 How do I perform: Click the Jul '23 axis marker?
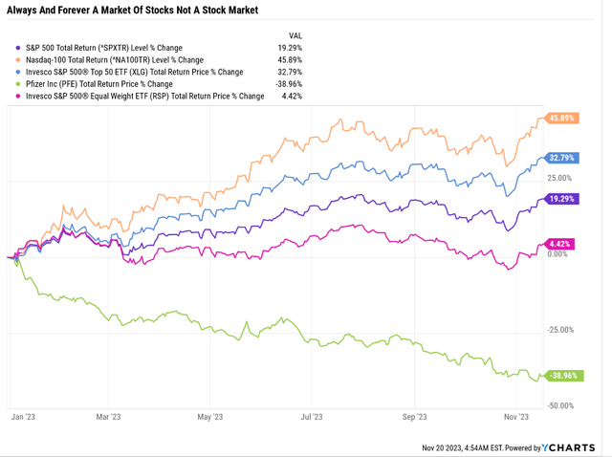point(312,417)
